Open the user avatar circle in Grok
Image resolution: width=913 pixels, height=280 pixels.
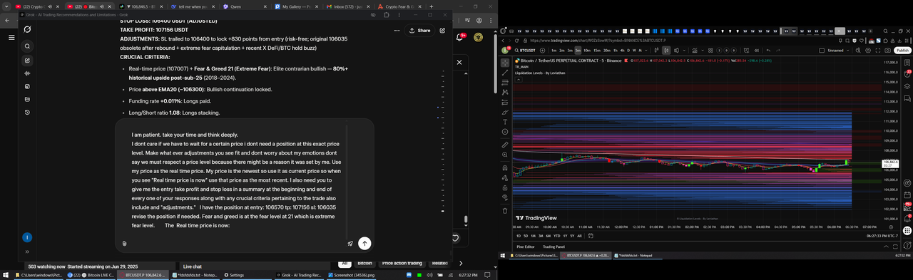tap(27, 237)
